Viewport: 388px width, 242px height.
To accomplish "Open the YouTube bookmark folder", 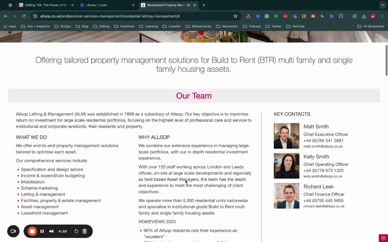I will (x=295, y=26).
